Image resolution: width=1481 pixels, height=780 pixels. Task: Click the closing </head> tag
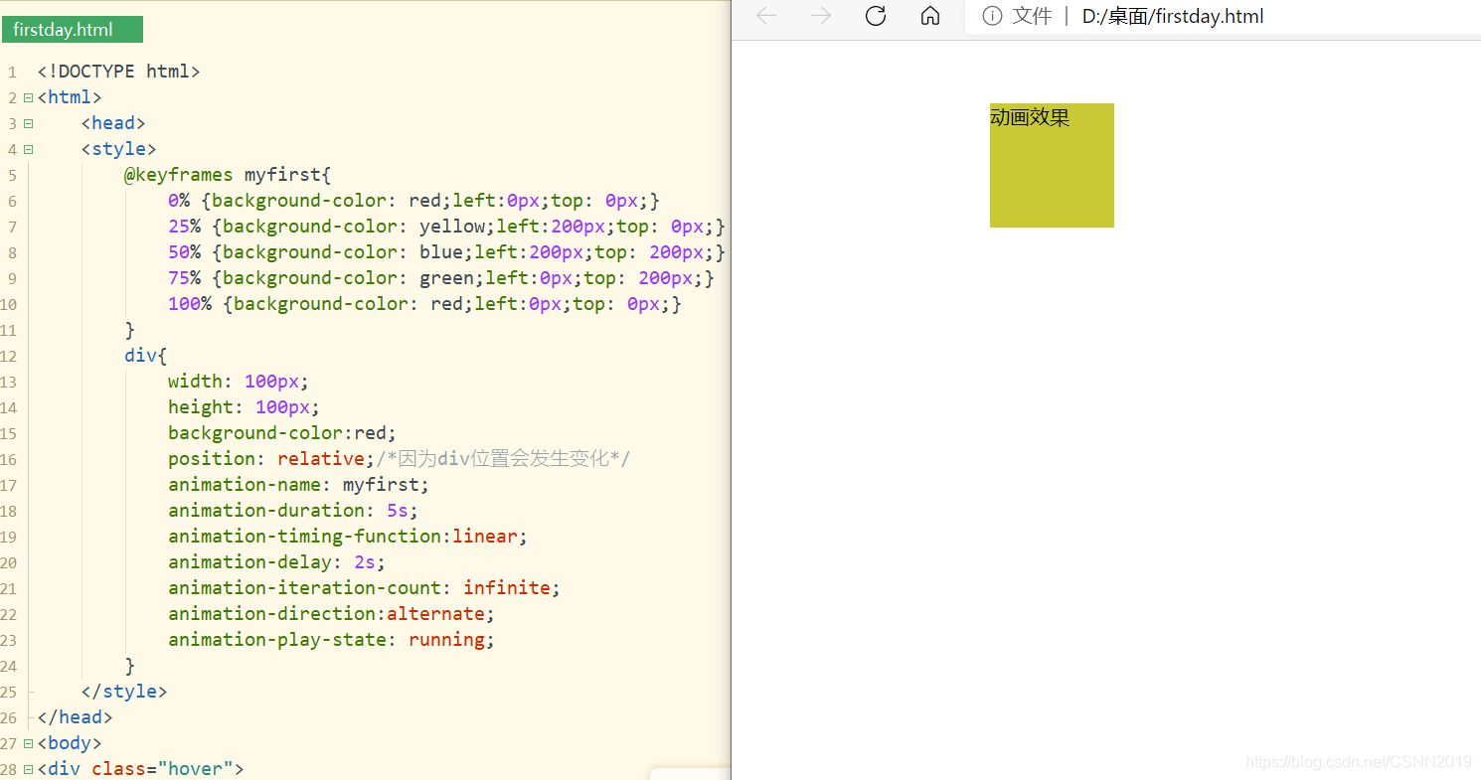76,717
